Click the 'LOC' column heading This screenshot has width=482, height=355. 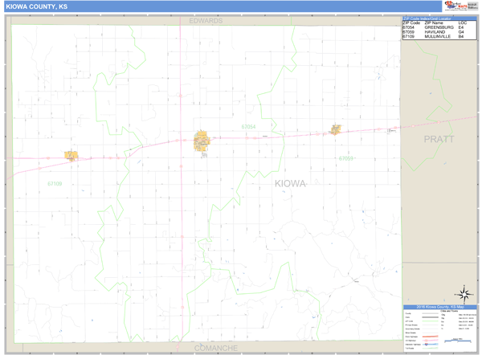(463, 22)
